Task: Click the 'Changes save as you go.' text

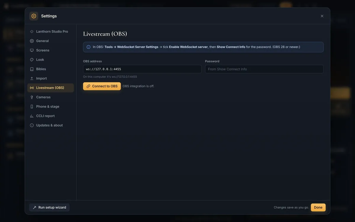Action: pos(291,207)
